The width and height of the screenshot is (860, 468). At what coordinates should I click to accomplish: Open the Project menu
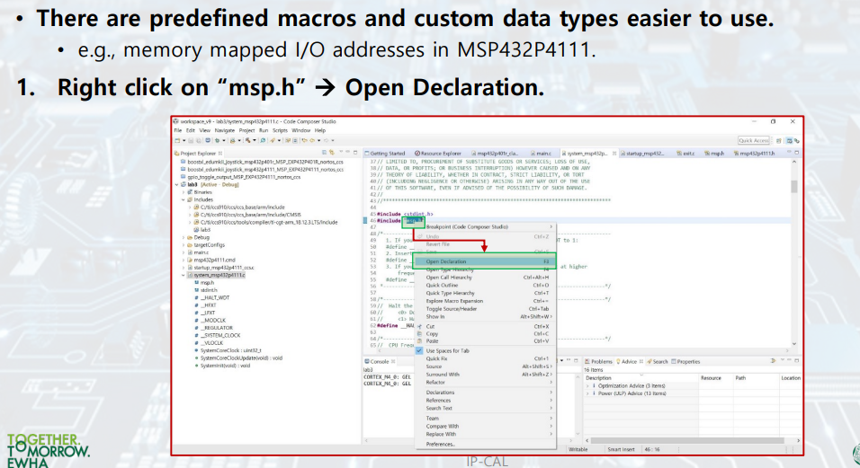(x=246, y=131)
